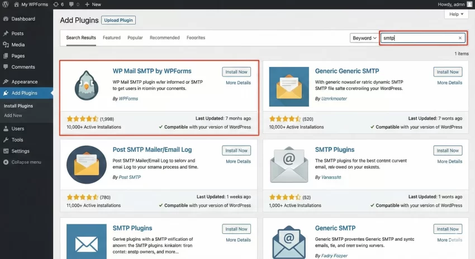Open the comments bubble in admin bar
The image size is (475, 259).
[x=74, y=4]
